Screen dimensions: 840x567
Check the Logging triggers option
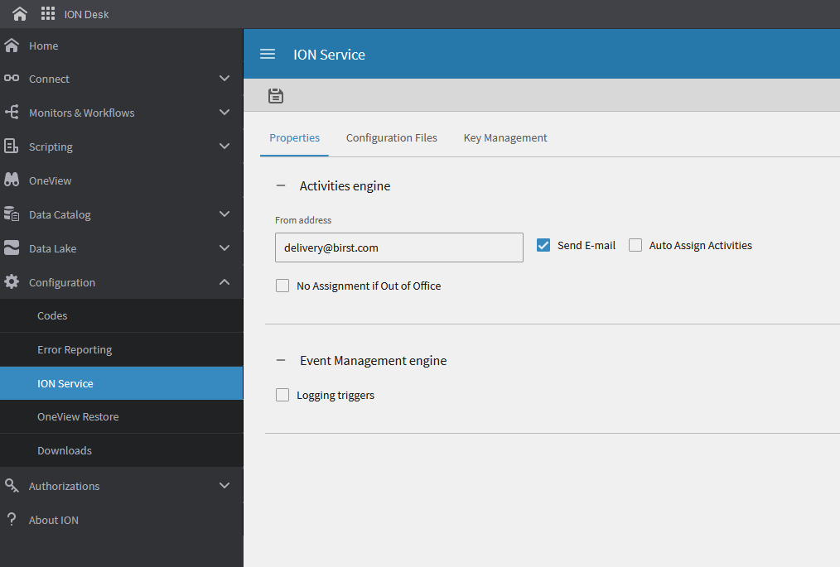tap(282, 395)
